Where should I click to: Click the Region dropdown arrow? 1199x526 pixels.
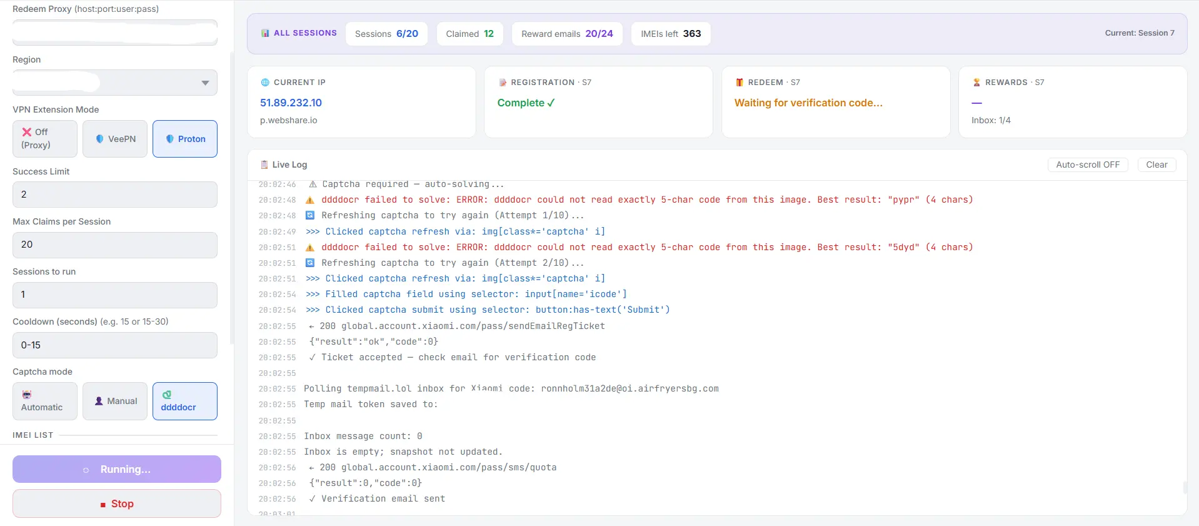(x=205, y=83)
